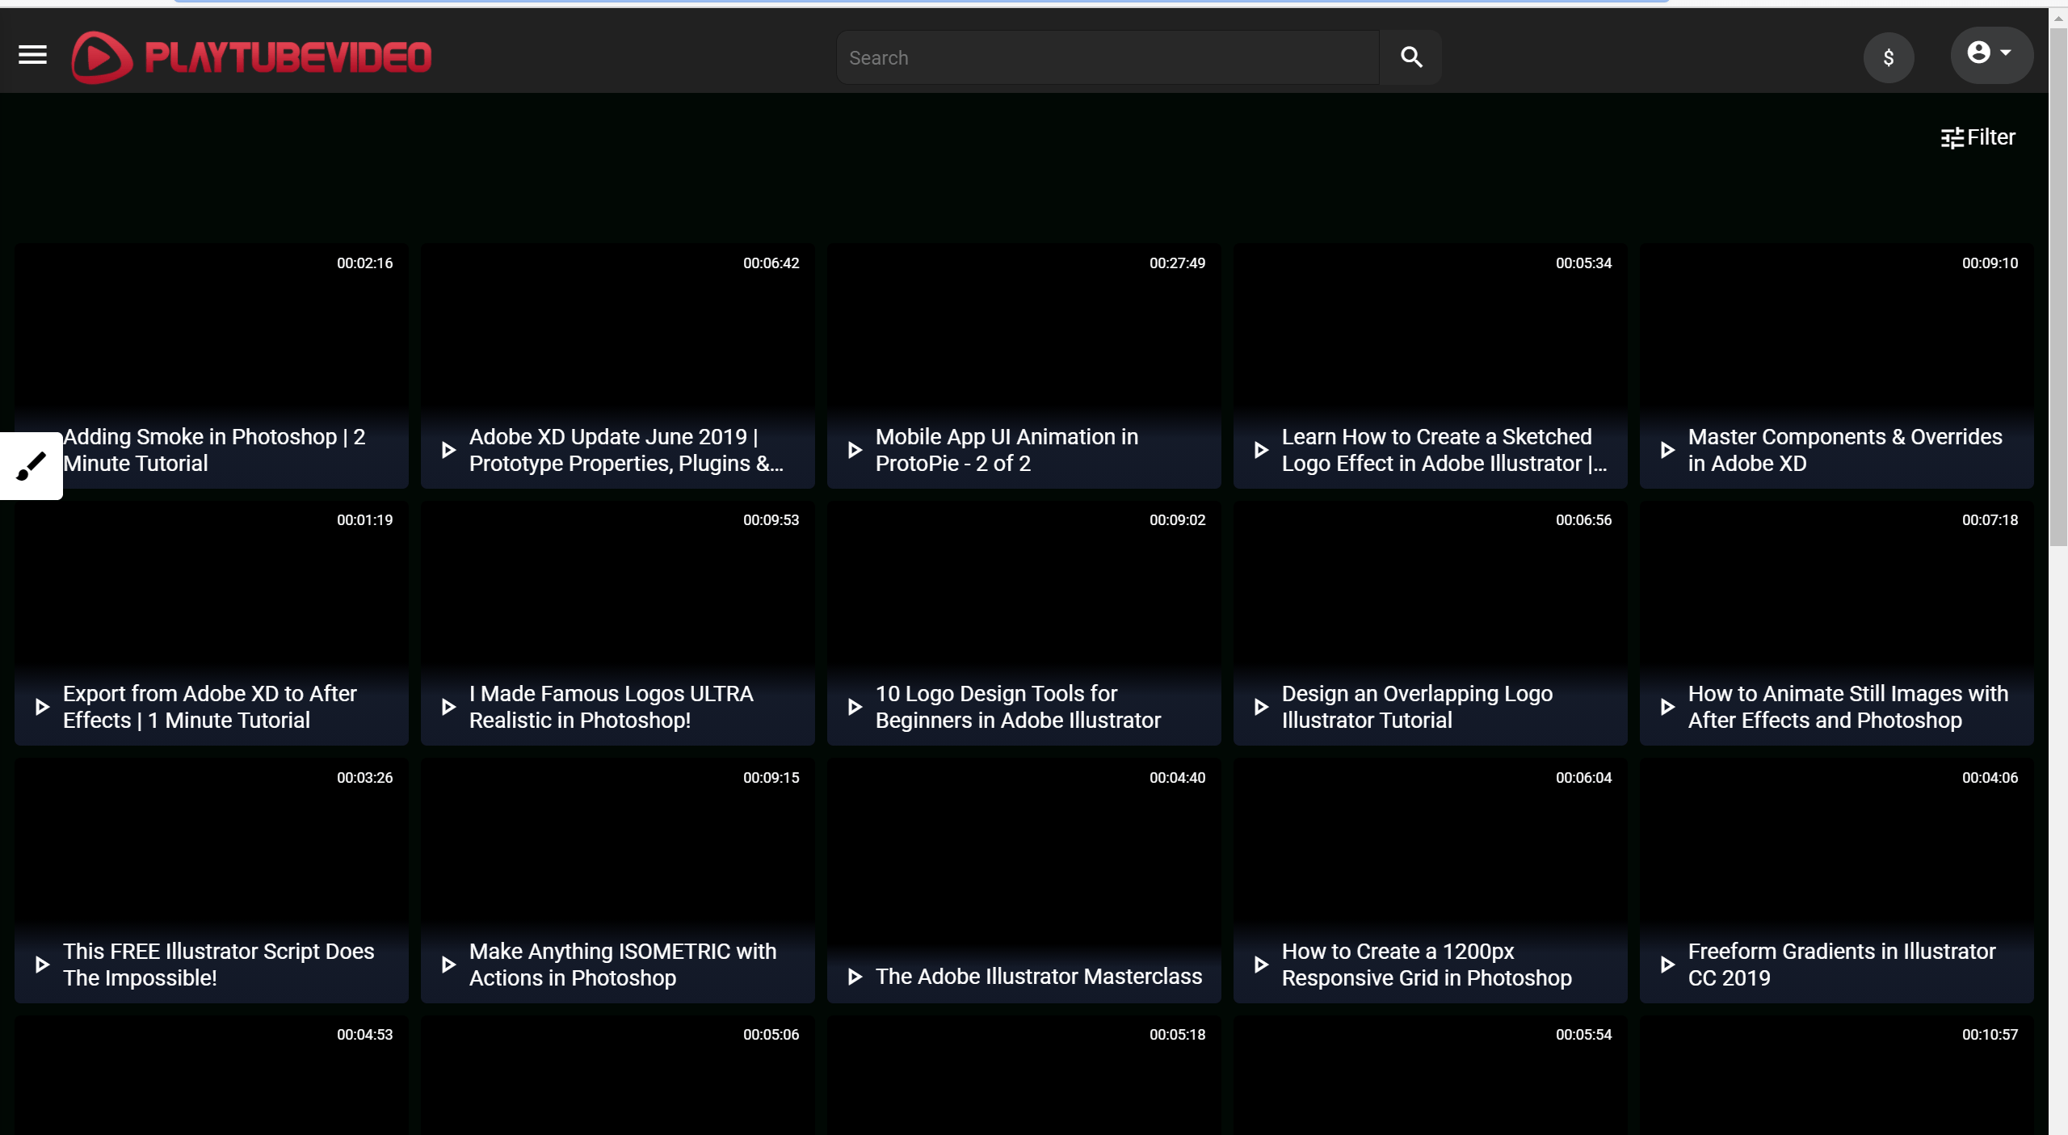This screenshot has height=1135, width=2068.
Task: Click the Filter sliders icon
Action: [1952, 137]
